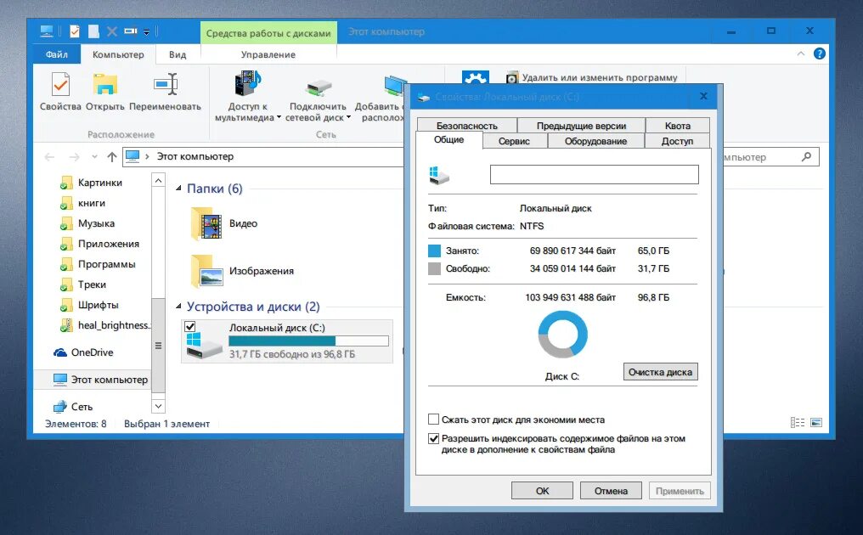Viewport: 863px width, 535px height.
Task: Open the Видео folder icon
Action: point(207,224)
